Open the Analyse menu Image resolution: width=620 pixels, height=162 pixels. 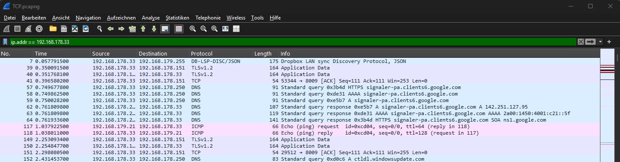pos(151,18)
